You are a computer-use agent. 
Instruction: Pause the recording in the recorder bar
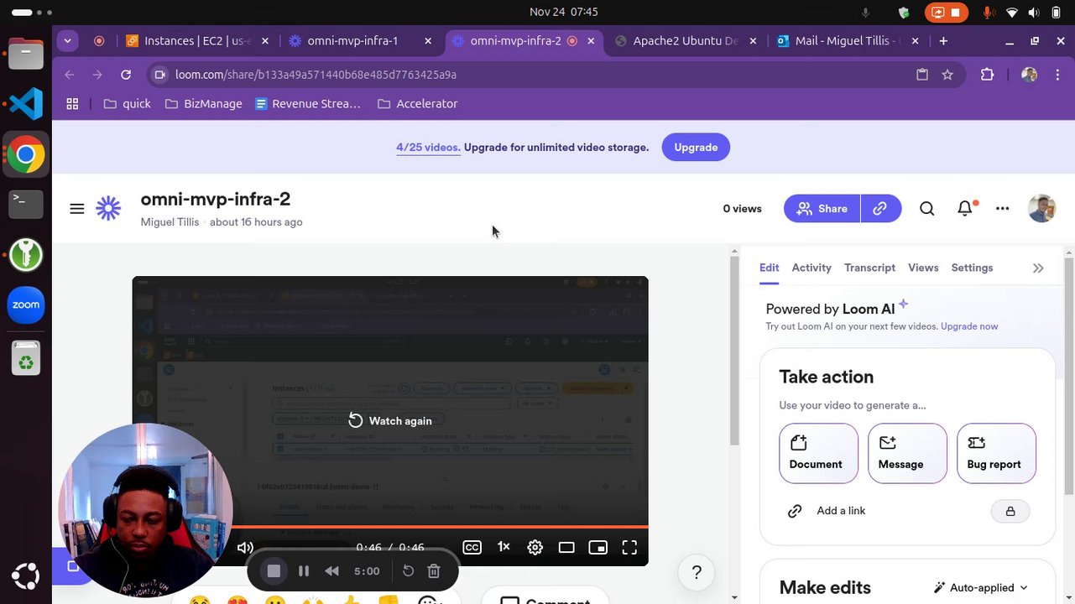tap(304, 571)
